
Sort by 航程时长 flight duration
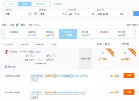pos(40,44)
